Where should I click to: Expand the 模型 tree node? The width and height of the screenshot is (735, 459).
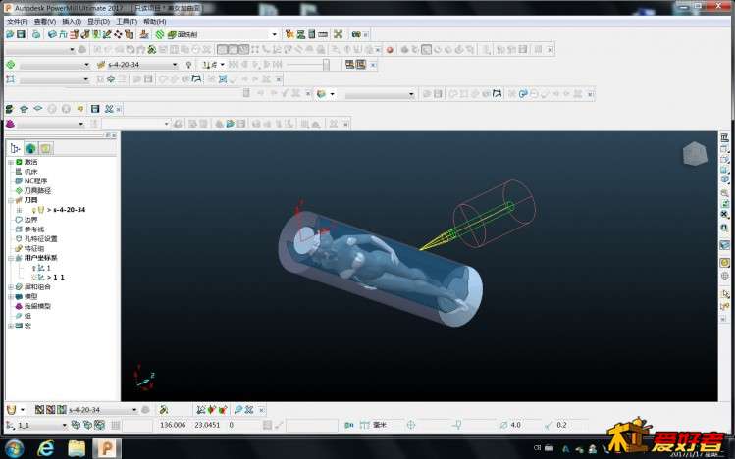click(11, 296)
